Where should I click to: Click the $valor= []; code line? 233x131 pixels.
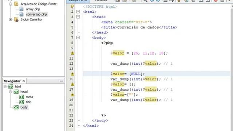tap(123, 84)
